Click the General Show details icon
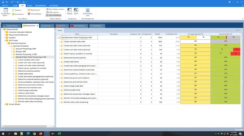This screenshot has height=136, width=244. pyautogui.click(x=6, y=10)
